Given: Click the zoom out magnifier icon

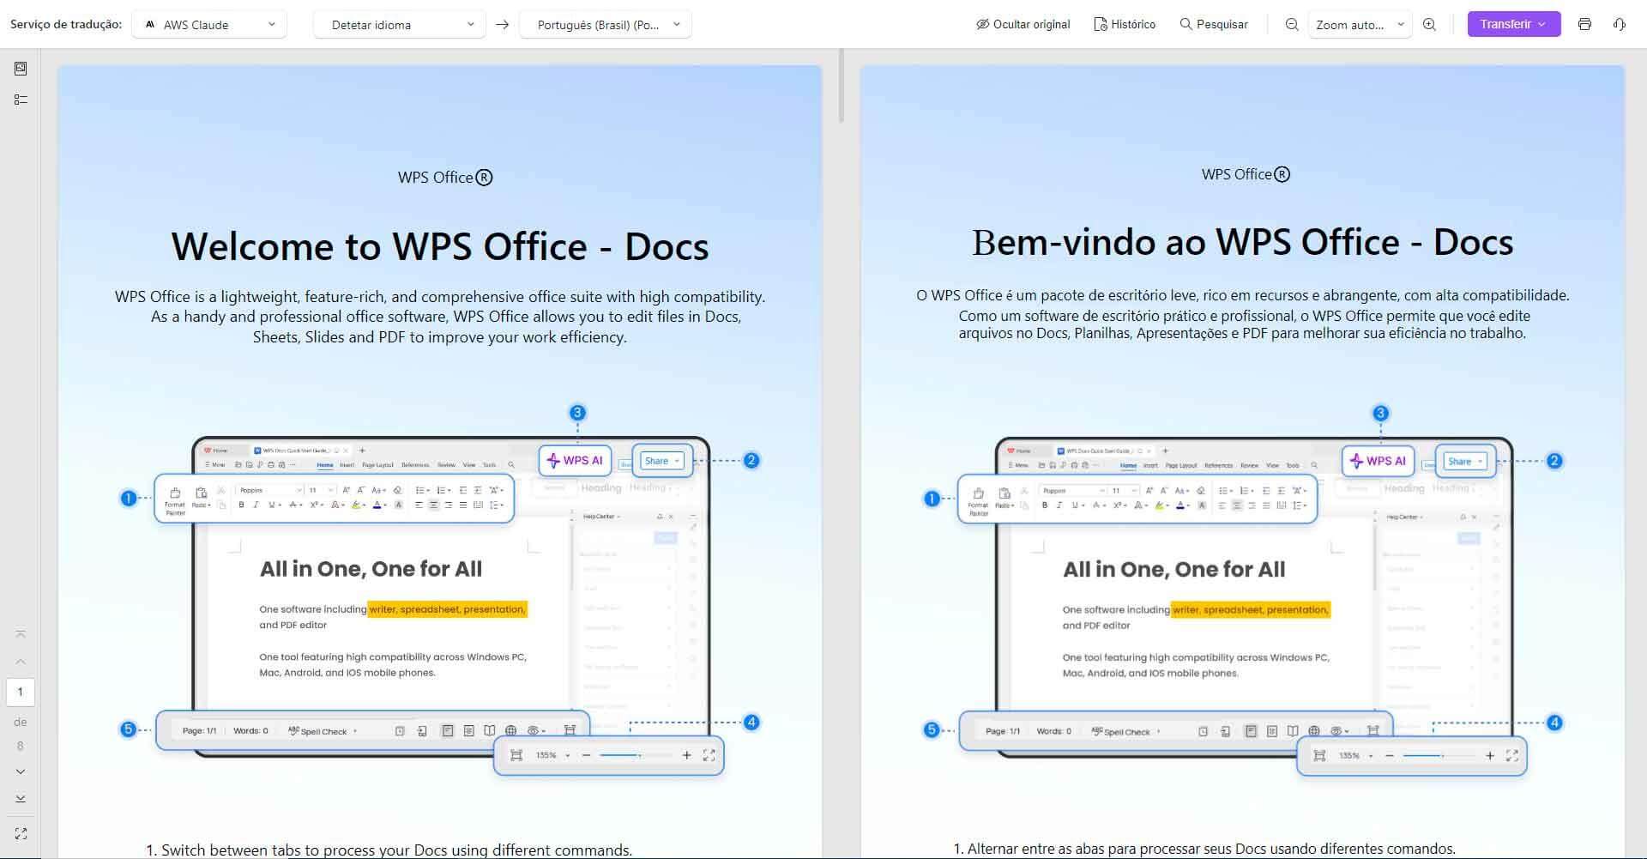Looking at the screenshot, I should pyautogui.click(x=1292, y=24).
